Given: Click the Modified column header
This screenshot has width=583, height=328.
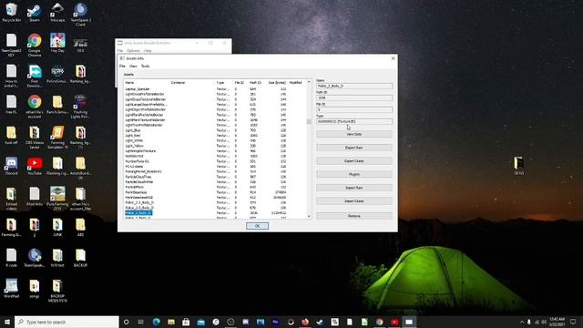Looking at the screenshot, I should coord(296,83).
